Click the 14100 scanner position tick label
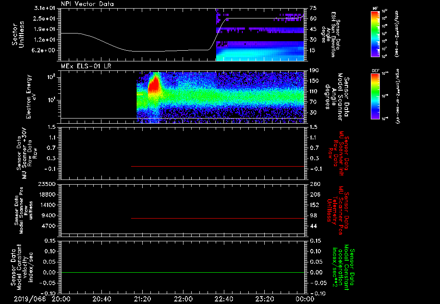This screenshot has height=304, width=440. coord(47,205)
